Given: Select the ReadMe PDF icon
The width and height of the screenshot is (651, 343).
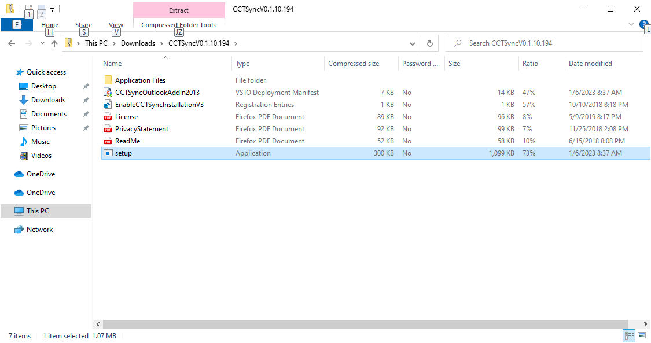Looking at the screenshot, I should tap(108, 141).
